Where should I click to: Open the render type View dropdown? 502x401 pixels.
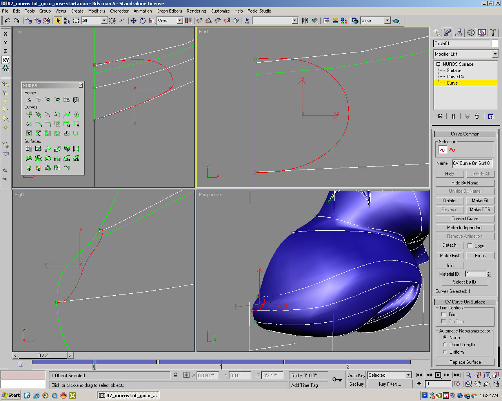pyautogui.click(x=387, y=21)
